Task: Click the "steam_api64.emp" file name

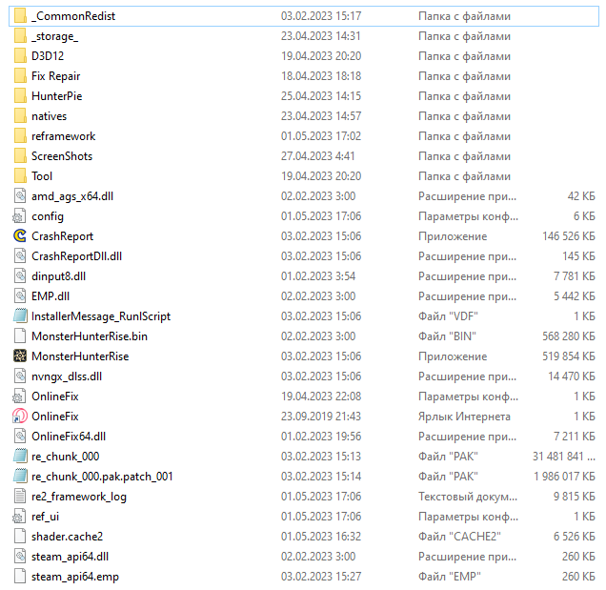Action: (x=75, y=577)
